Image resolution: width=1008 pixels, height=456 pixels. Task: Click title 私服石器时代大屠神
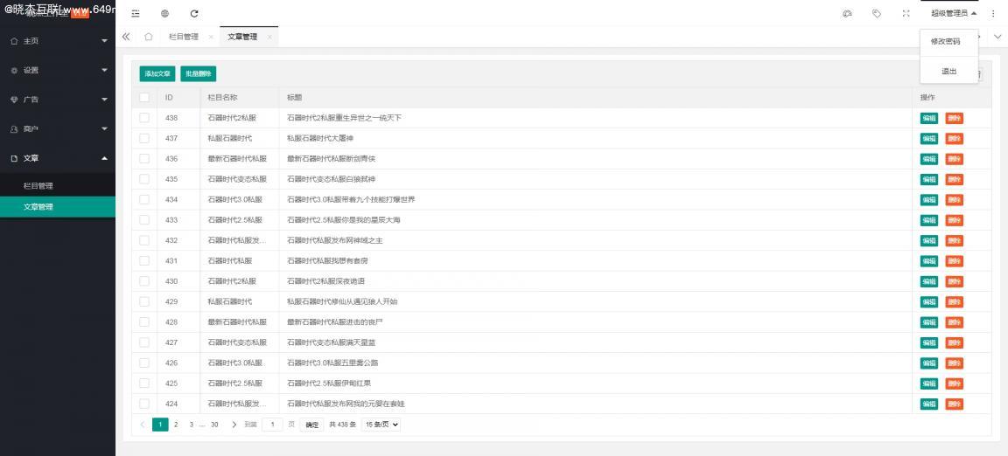click(320, 139)
